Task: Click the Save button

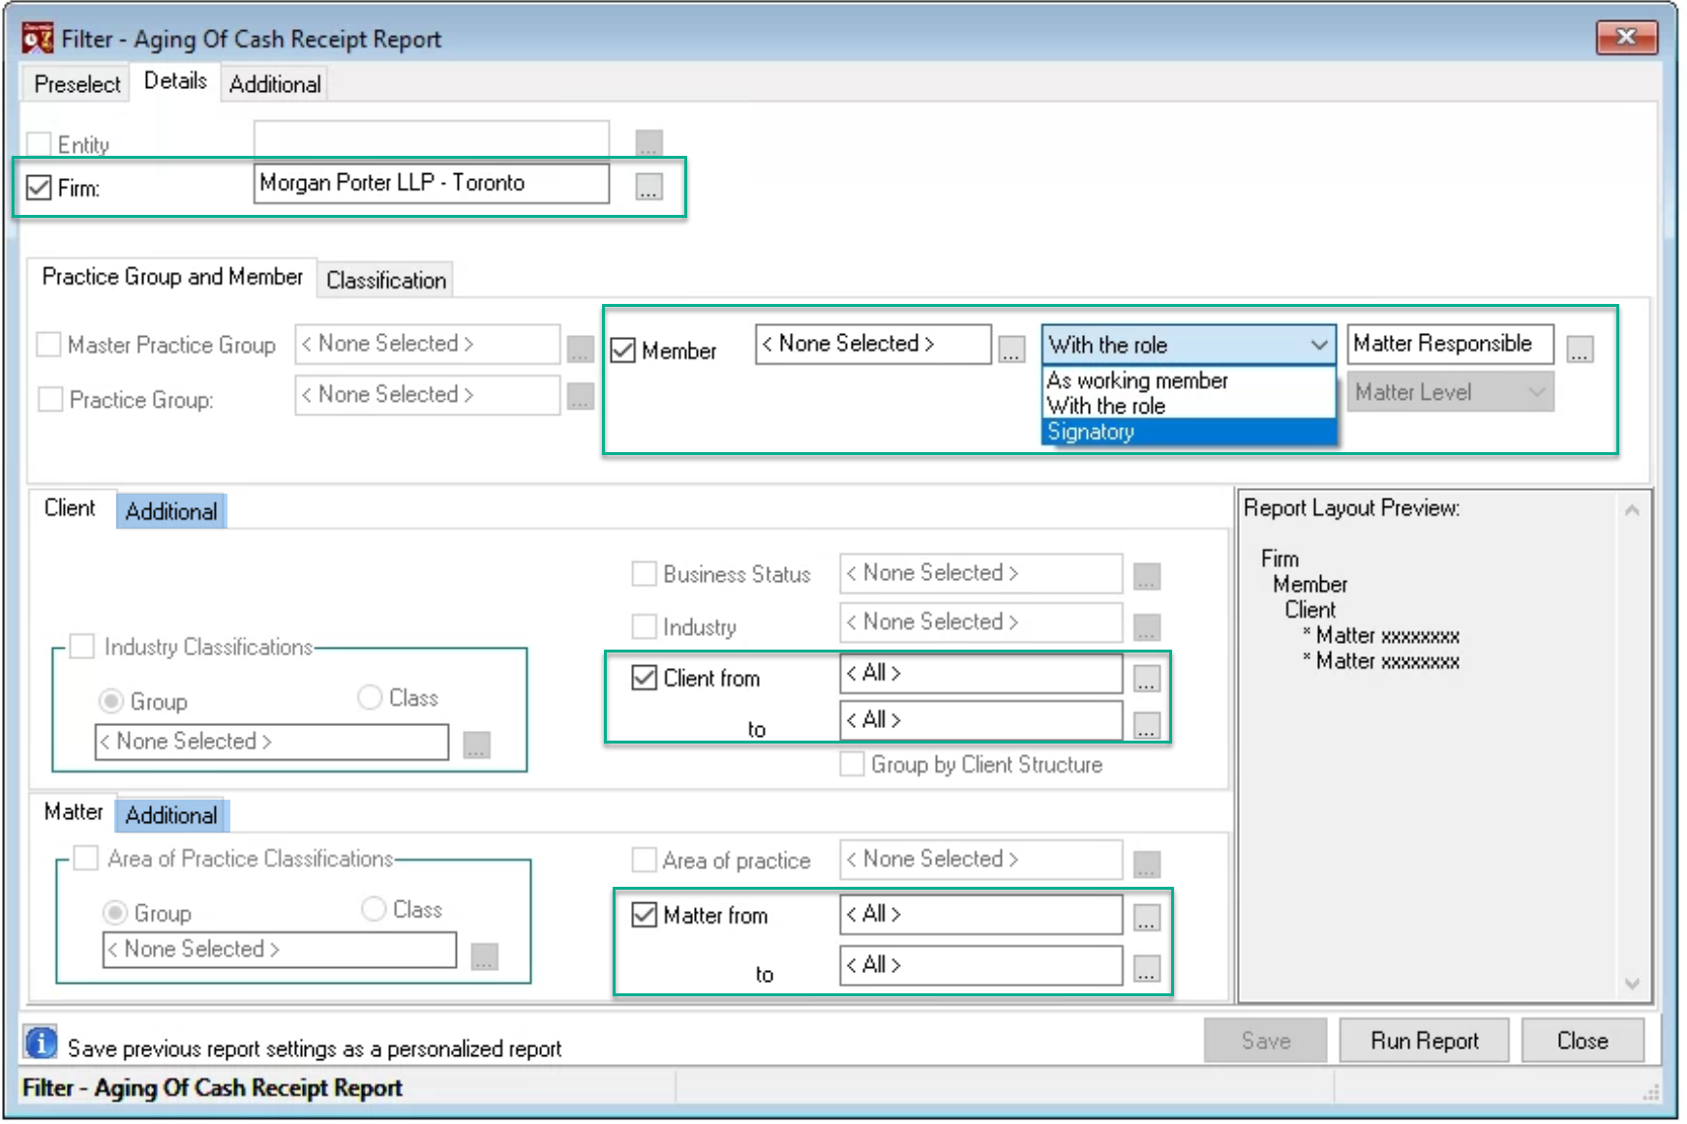Action: pos(1266,1041)
